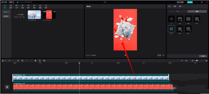Click the Import media button with plus
209x94 pixels.
click(20, 15)
